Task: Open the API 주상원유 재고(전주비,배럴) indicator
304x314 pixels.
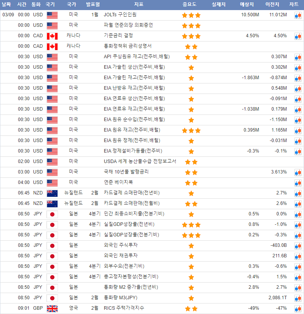Action: pyautogui.click(x=136, y=57)
